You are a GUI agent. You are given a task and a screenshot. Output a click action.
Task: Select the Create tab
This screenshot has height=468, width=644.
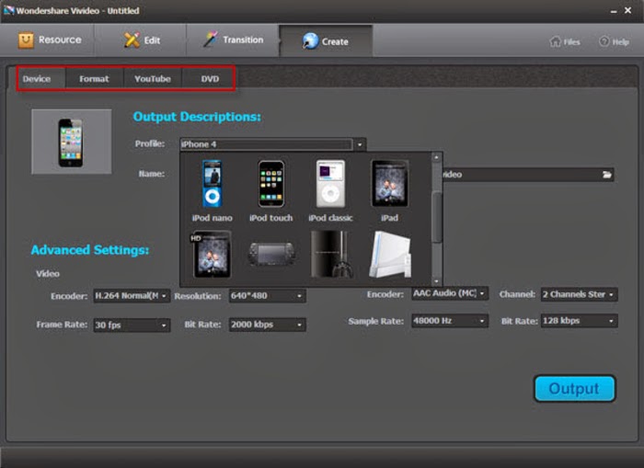point(326,41)
